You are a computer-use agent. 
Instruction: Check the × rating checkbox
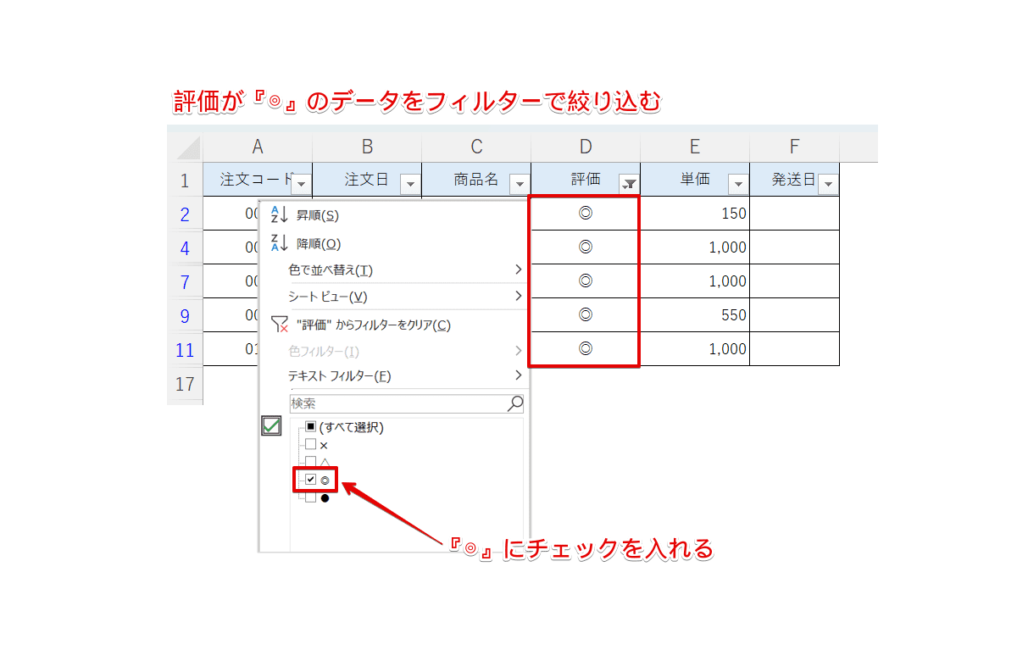(311, 445)
